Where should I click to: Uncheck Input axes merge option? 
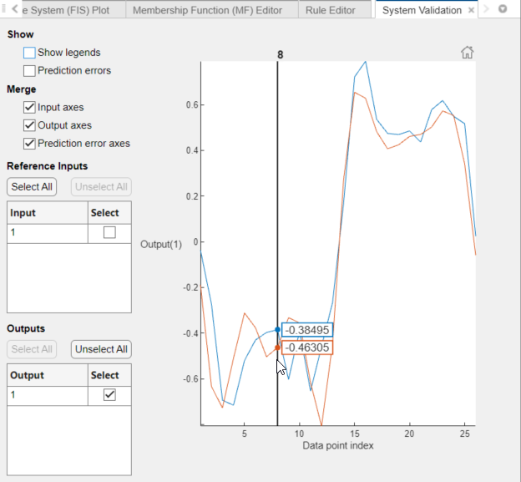[30, 107]
